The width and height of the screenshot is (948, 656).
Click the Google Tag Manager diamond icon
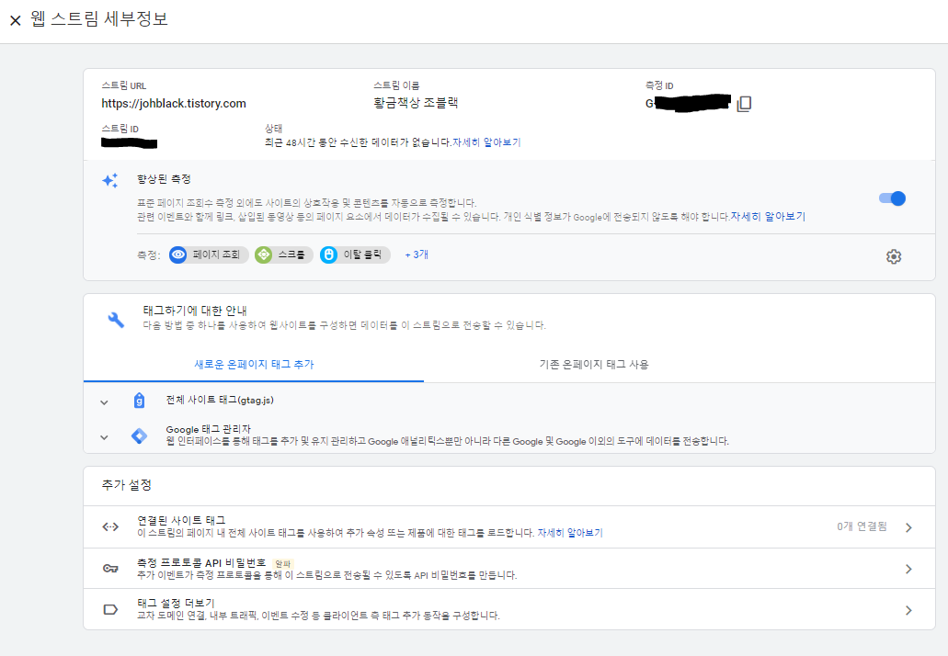[x=139, y=435]
